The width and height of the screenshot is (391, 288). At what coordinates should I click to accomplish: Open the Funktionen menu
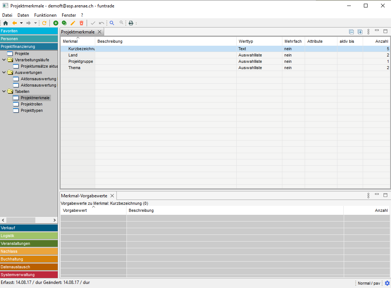click(45, 15)
